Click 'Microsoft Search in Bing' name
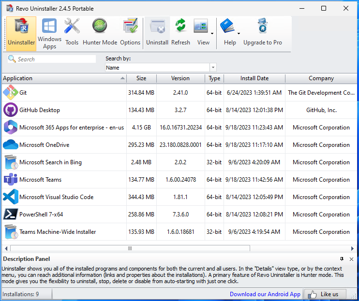The width and height of the screenshot is (359, 301). (x=50, y=162)
